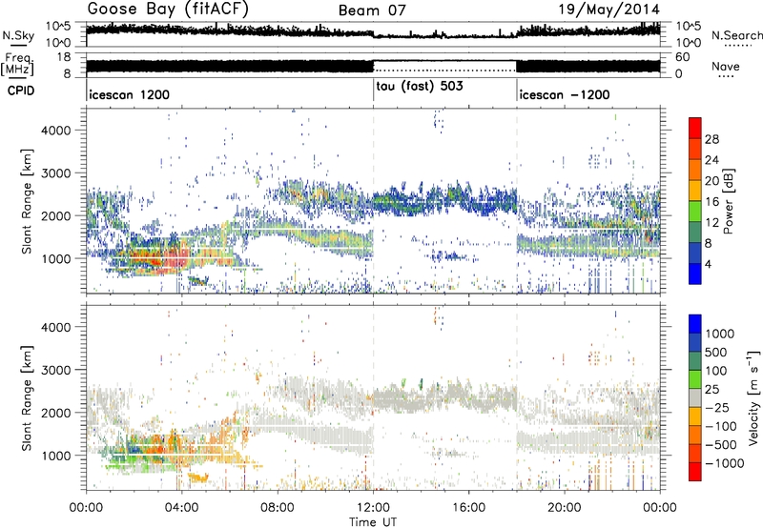This screenshot has height=528, width=763.
Task: Pick the red bottom segment of Velocity colorbar
Action: click(695, 472)
